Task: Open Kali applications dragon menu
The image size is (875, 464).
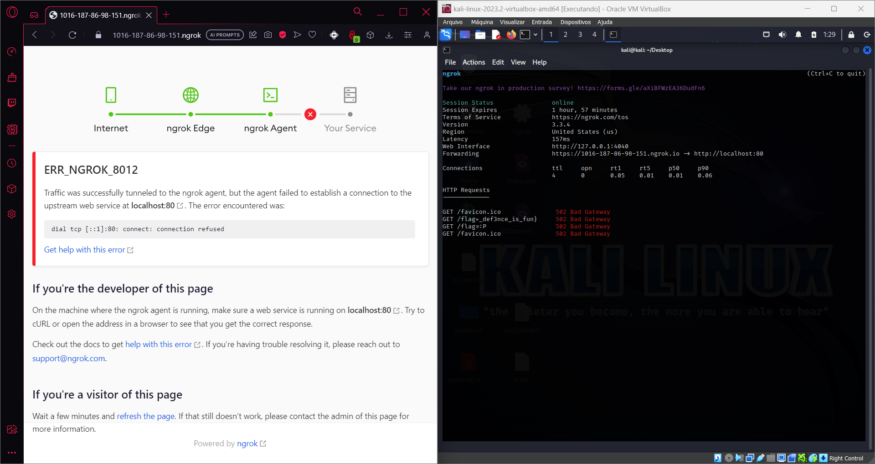Action: (446, 35)
